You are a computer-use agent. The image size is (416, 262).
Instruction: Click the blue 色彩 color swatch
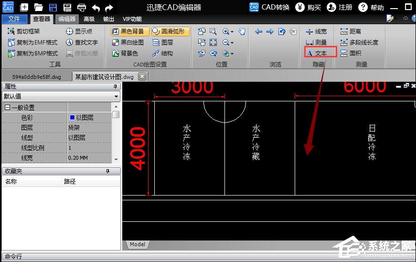pos(72,117)
